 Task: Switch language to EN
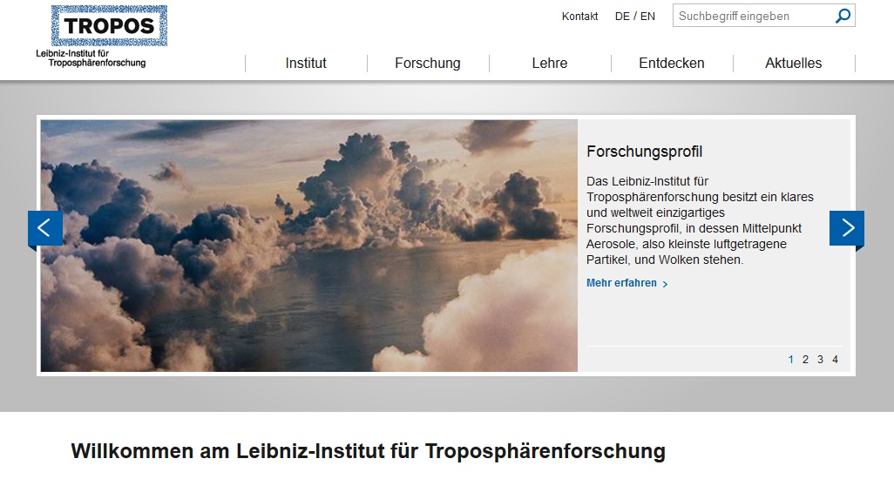647,17
